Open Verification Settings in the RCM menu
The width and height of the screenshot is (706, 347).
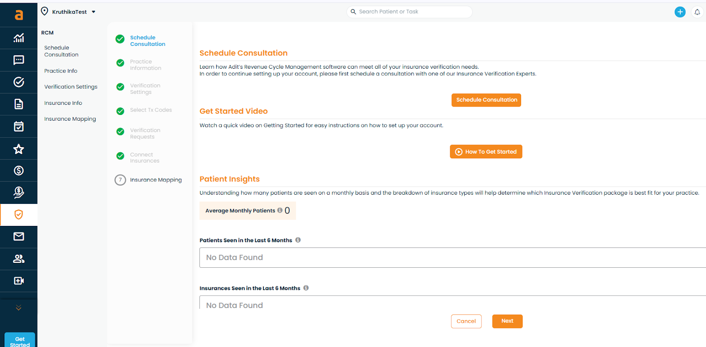(x=71, y=87)
